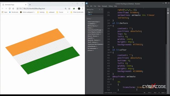Toggle the INS insert mode in status bar
Screen dimensions: 170x96
click(144, 93)
